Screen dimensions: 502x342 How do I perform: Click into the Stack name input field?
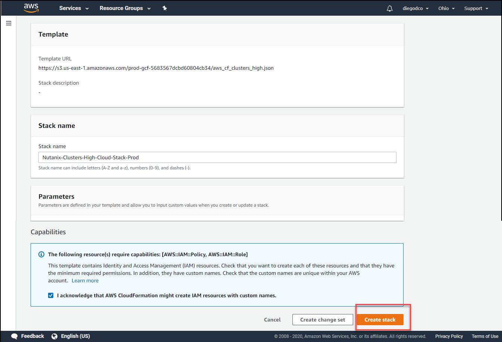(217, 157)
